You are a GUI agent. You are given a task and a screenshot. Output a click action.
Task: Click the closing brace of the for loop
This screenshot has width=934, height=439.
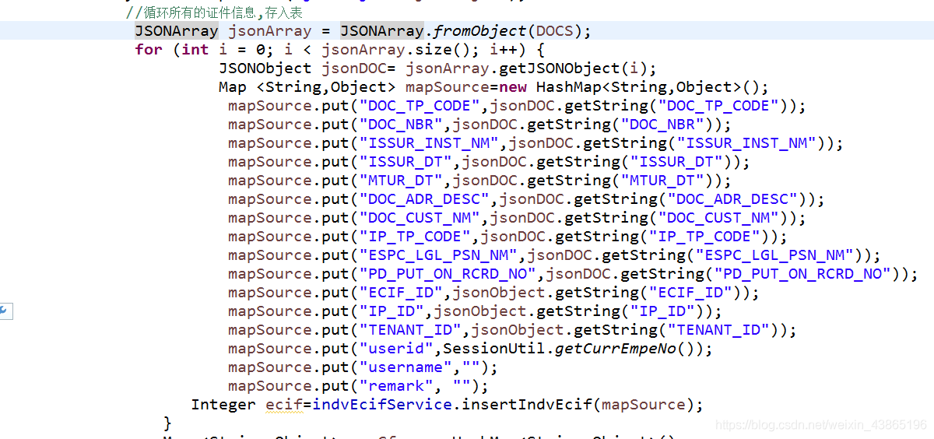tap(167, 423)
